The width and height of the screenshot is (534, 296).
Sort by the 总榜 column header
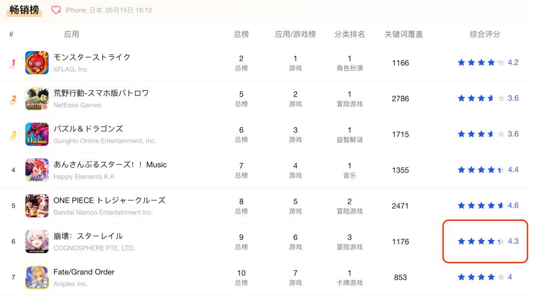pyautogui.click(x=241, y=35)
